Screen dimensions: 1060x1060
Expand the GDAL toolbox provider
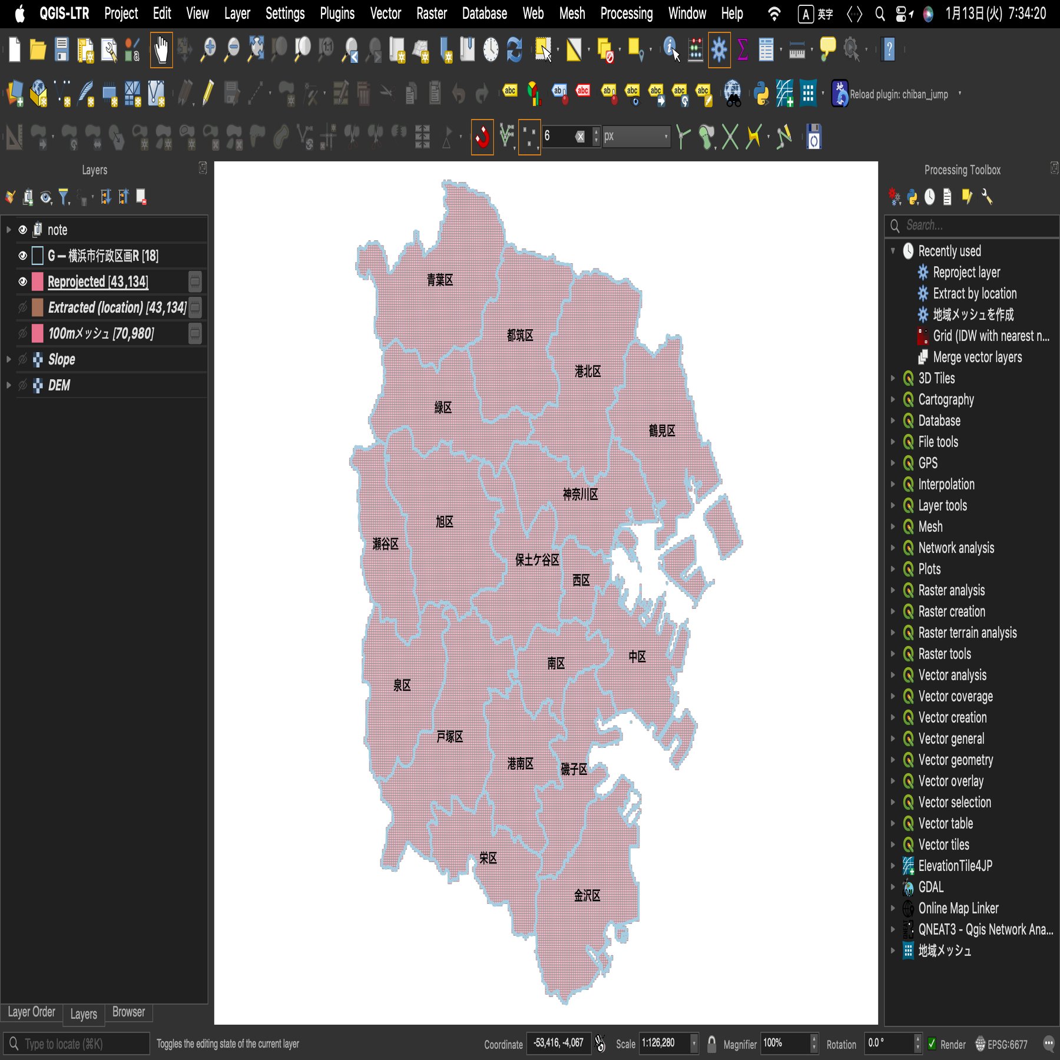[893, 887]
